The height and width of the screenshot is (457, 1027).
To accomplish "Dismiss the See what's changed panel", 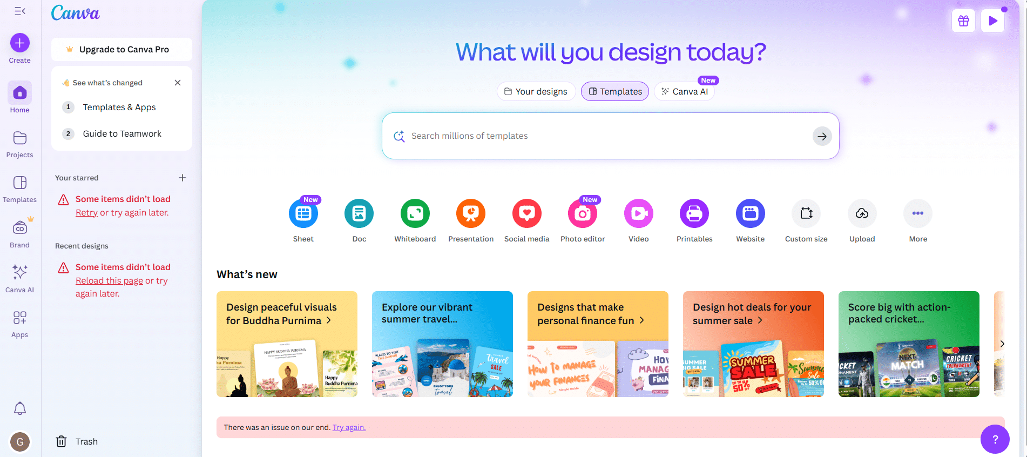I will coord(178,83).
